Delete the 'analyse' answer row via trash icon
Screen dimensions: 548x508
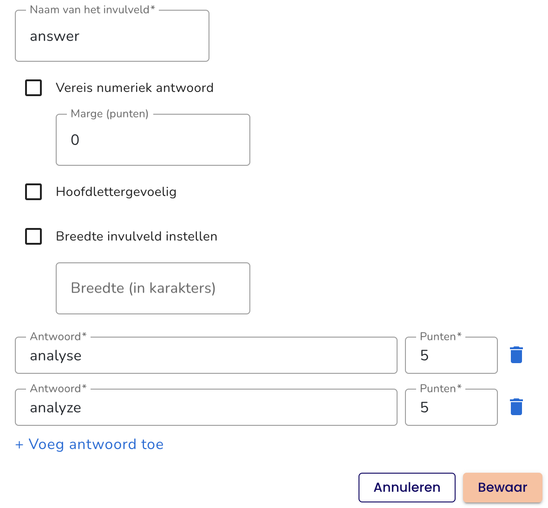(516, 355)
